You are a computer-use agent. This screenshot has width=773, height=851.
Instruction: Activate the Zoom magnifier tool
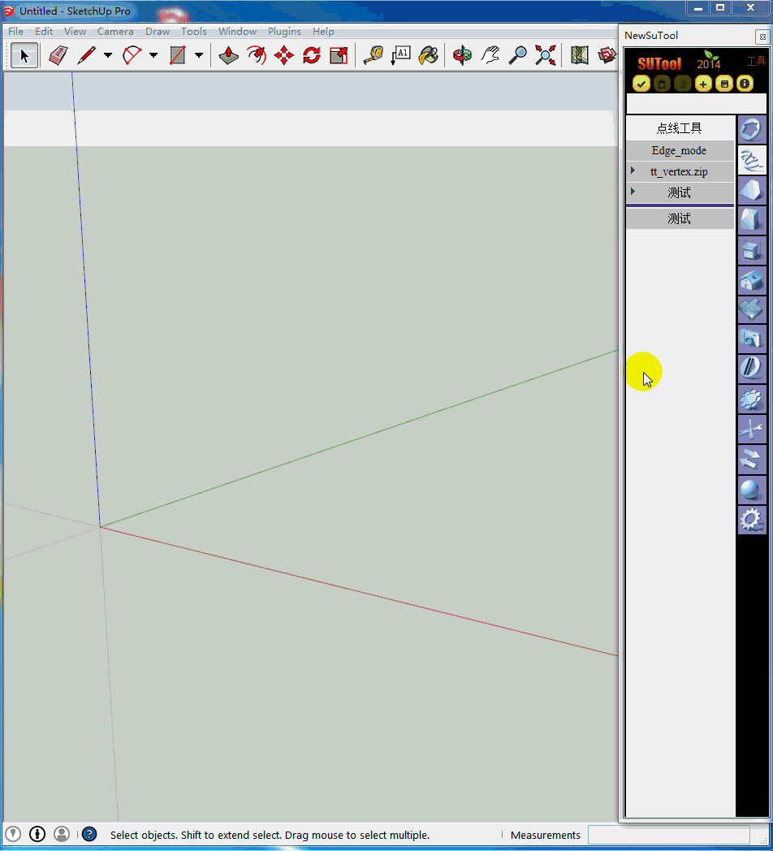coord(518,55)
